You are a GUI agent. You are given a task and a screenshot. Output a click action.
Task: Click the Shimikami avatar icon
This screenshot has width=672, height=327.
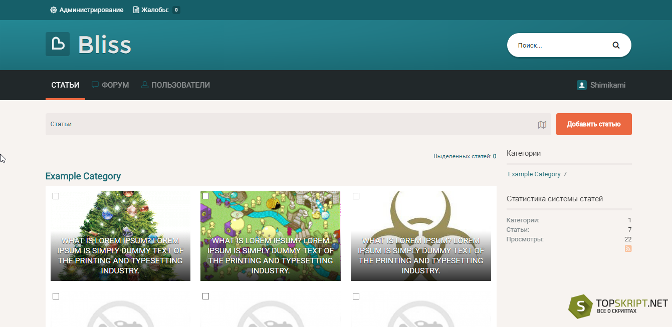point(582,85)
